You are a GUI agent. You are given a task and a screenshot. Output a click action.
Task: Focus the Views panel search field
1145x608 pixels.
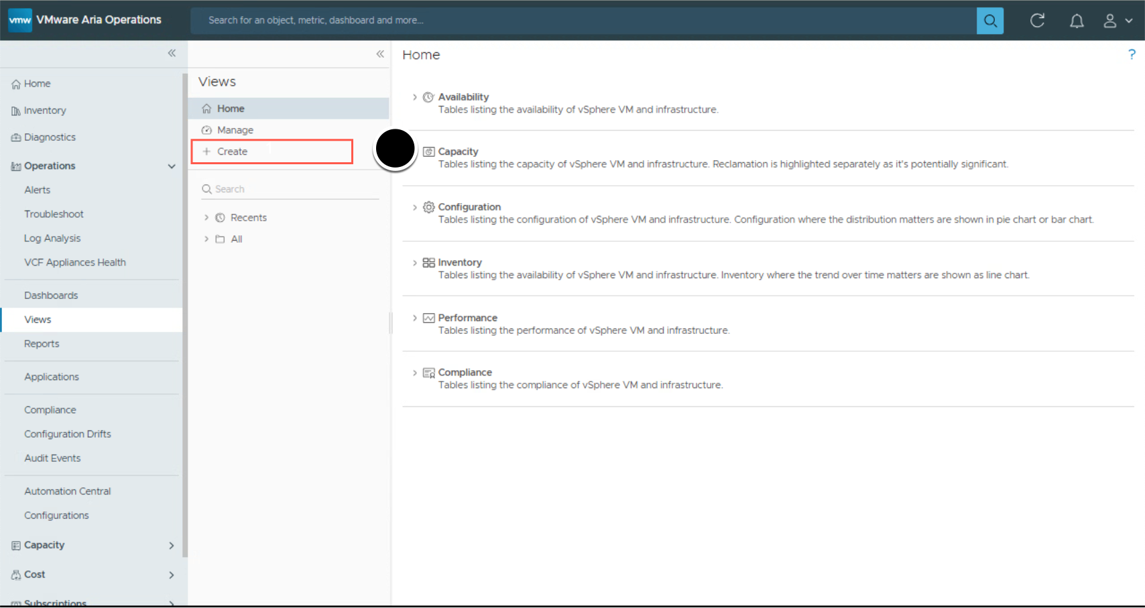(x=295, y=190)
